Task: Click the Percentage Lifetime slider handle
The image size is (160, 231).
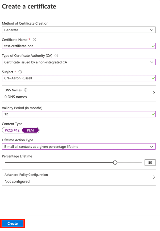Action: (x=115, y=162)
